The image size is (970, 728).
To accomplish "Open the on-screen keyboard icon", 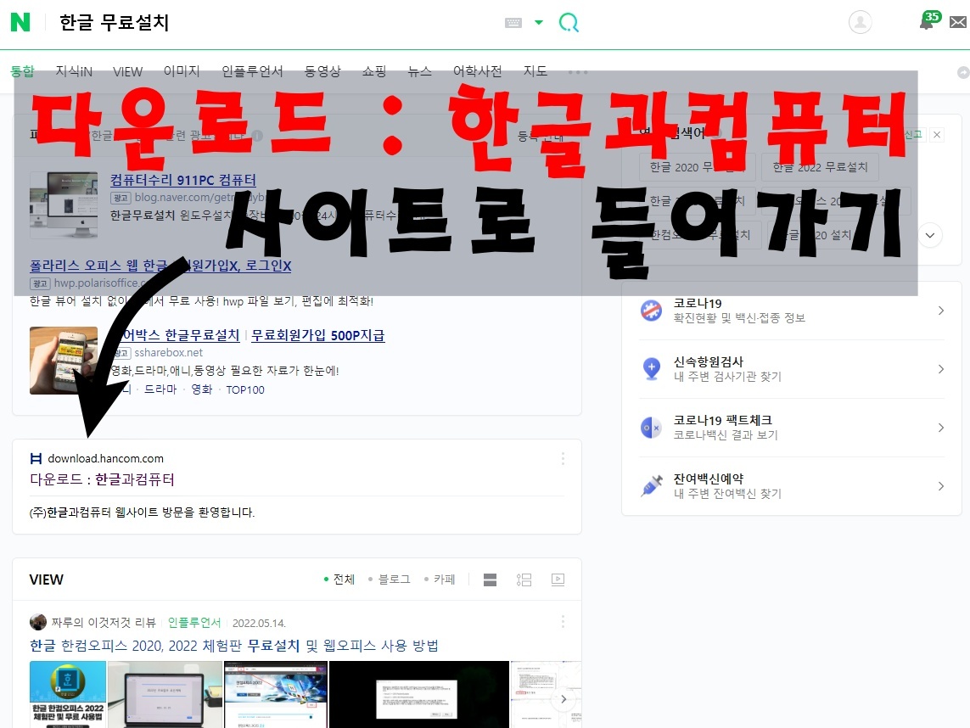I will [513, 23].
